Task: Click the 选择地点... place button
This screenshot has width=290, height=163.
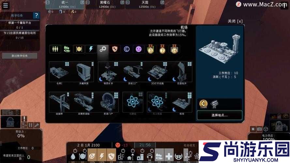Action: [220, 115]
